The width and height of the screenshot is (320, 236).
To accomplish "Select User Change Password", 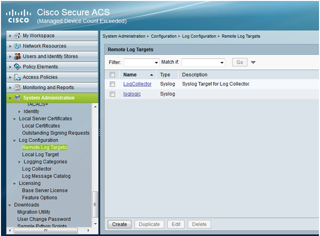I will point(44,219).
